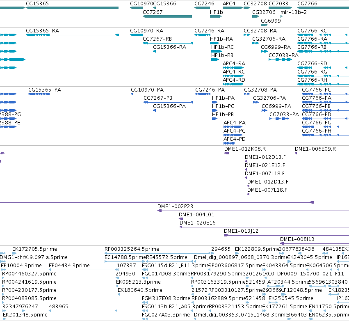Image resolution: width=349 pixels, height=321 pixels.
Task: Select the EK172705.5prime EST label
Action: pyautogui.click(x=34, y=249)
